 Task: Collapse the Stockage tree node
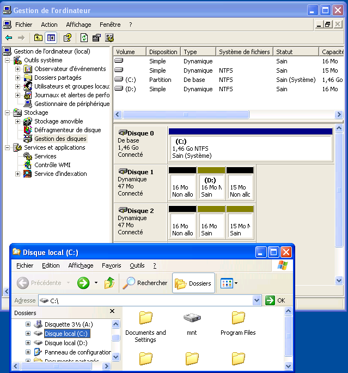tap(8, 113)
